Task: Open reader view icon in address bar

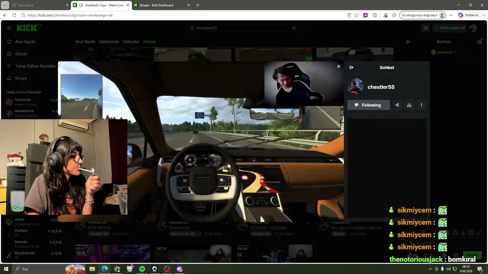Action: [x=349, y=15]
